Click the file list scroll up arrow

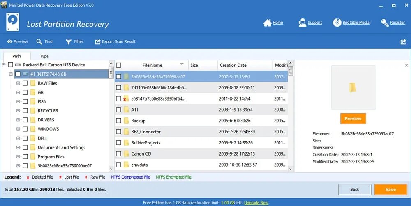[291, 63]
